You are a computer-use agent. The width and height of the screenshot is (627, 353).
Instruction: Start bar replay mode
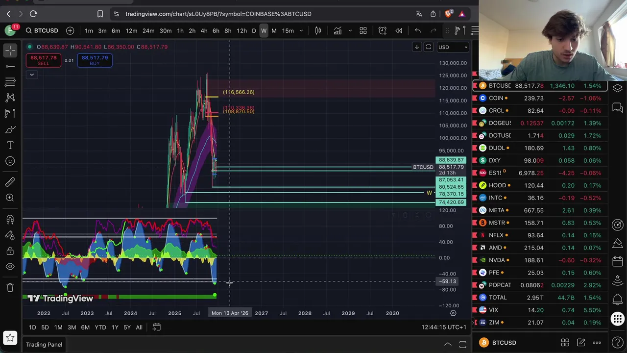click(x=399, y=31)
